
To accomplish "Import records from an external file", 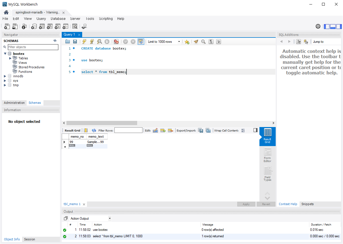I will (x=208, y=130).
